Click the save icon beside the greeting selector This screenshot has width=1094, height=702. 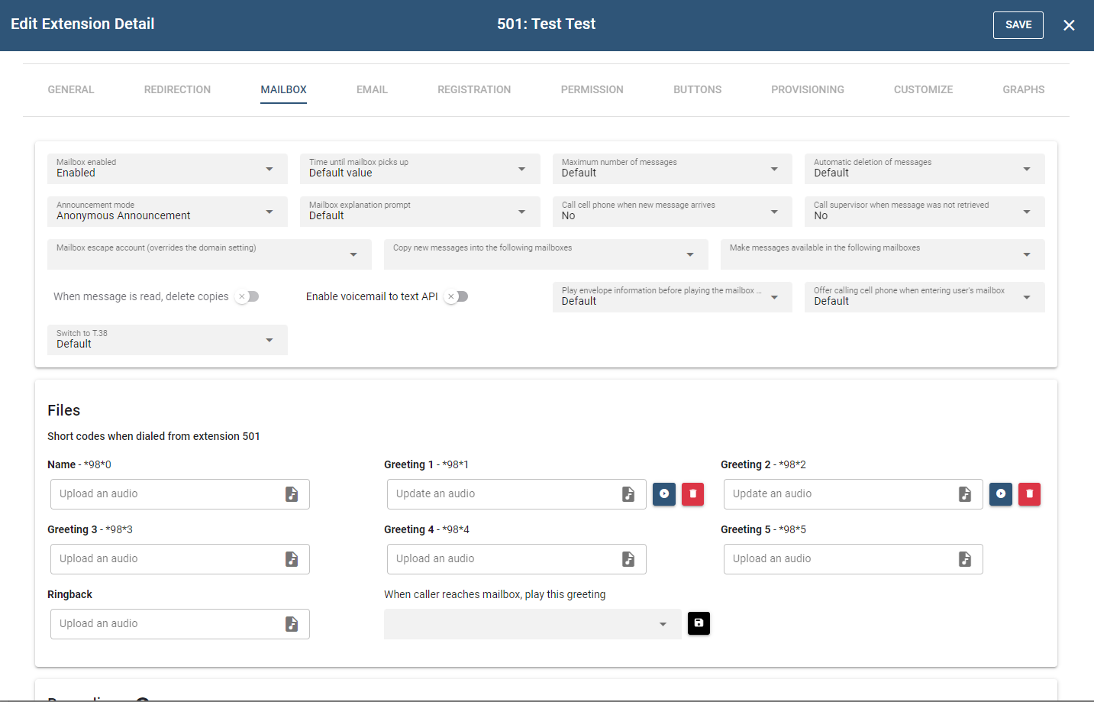tap(699, 623)
